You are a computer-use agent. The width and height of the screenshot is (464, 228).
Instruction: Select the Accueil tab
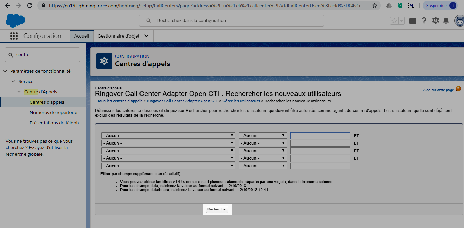tap(81, 36)
